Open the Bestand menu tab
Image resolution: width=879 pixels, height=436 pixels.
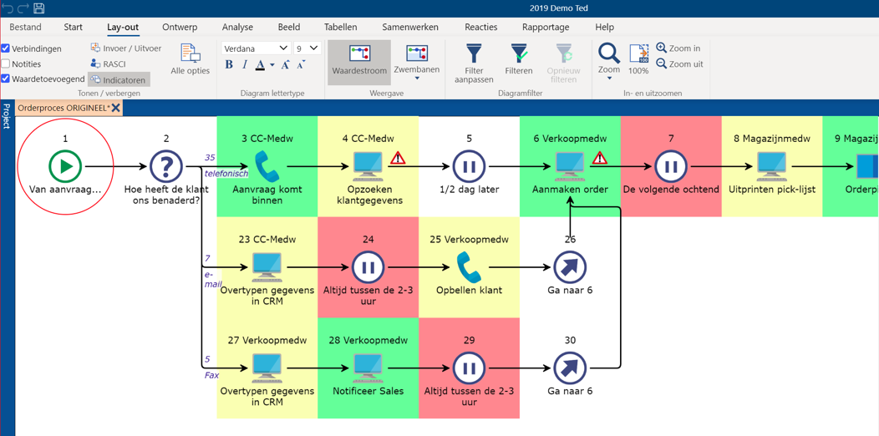pyautogui.click(x=25, y=27)
